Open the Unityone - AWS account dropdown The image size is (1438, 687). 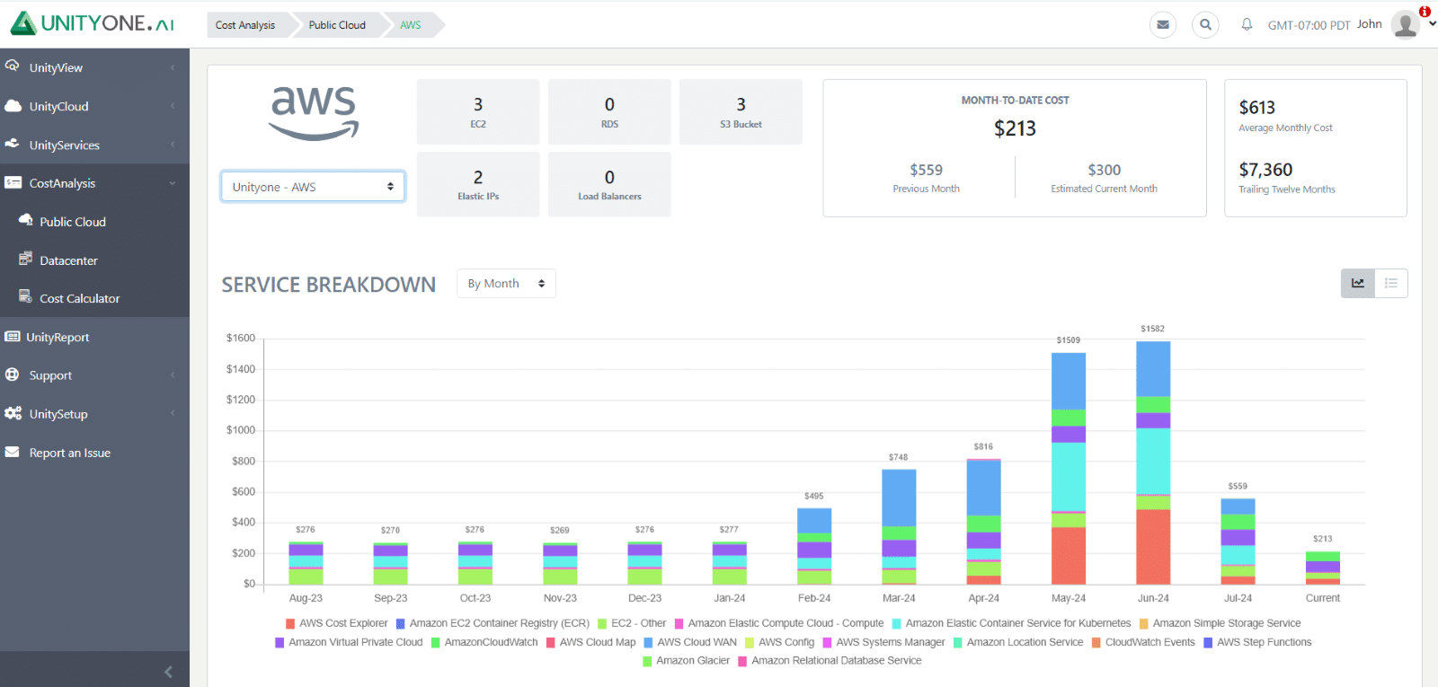pos(313,187)
